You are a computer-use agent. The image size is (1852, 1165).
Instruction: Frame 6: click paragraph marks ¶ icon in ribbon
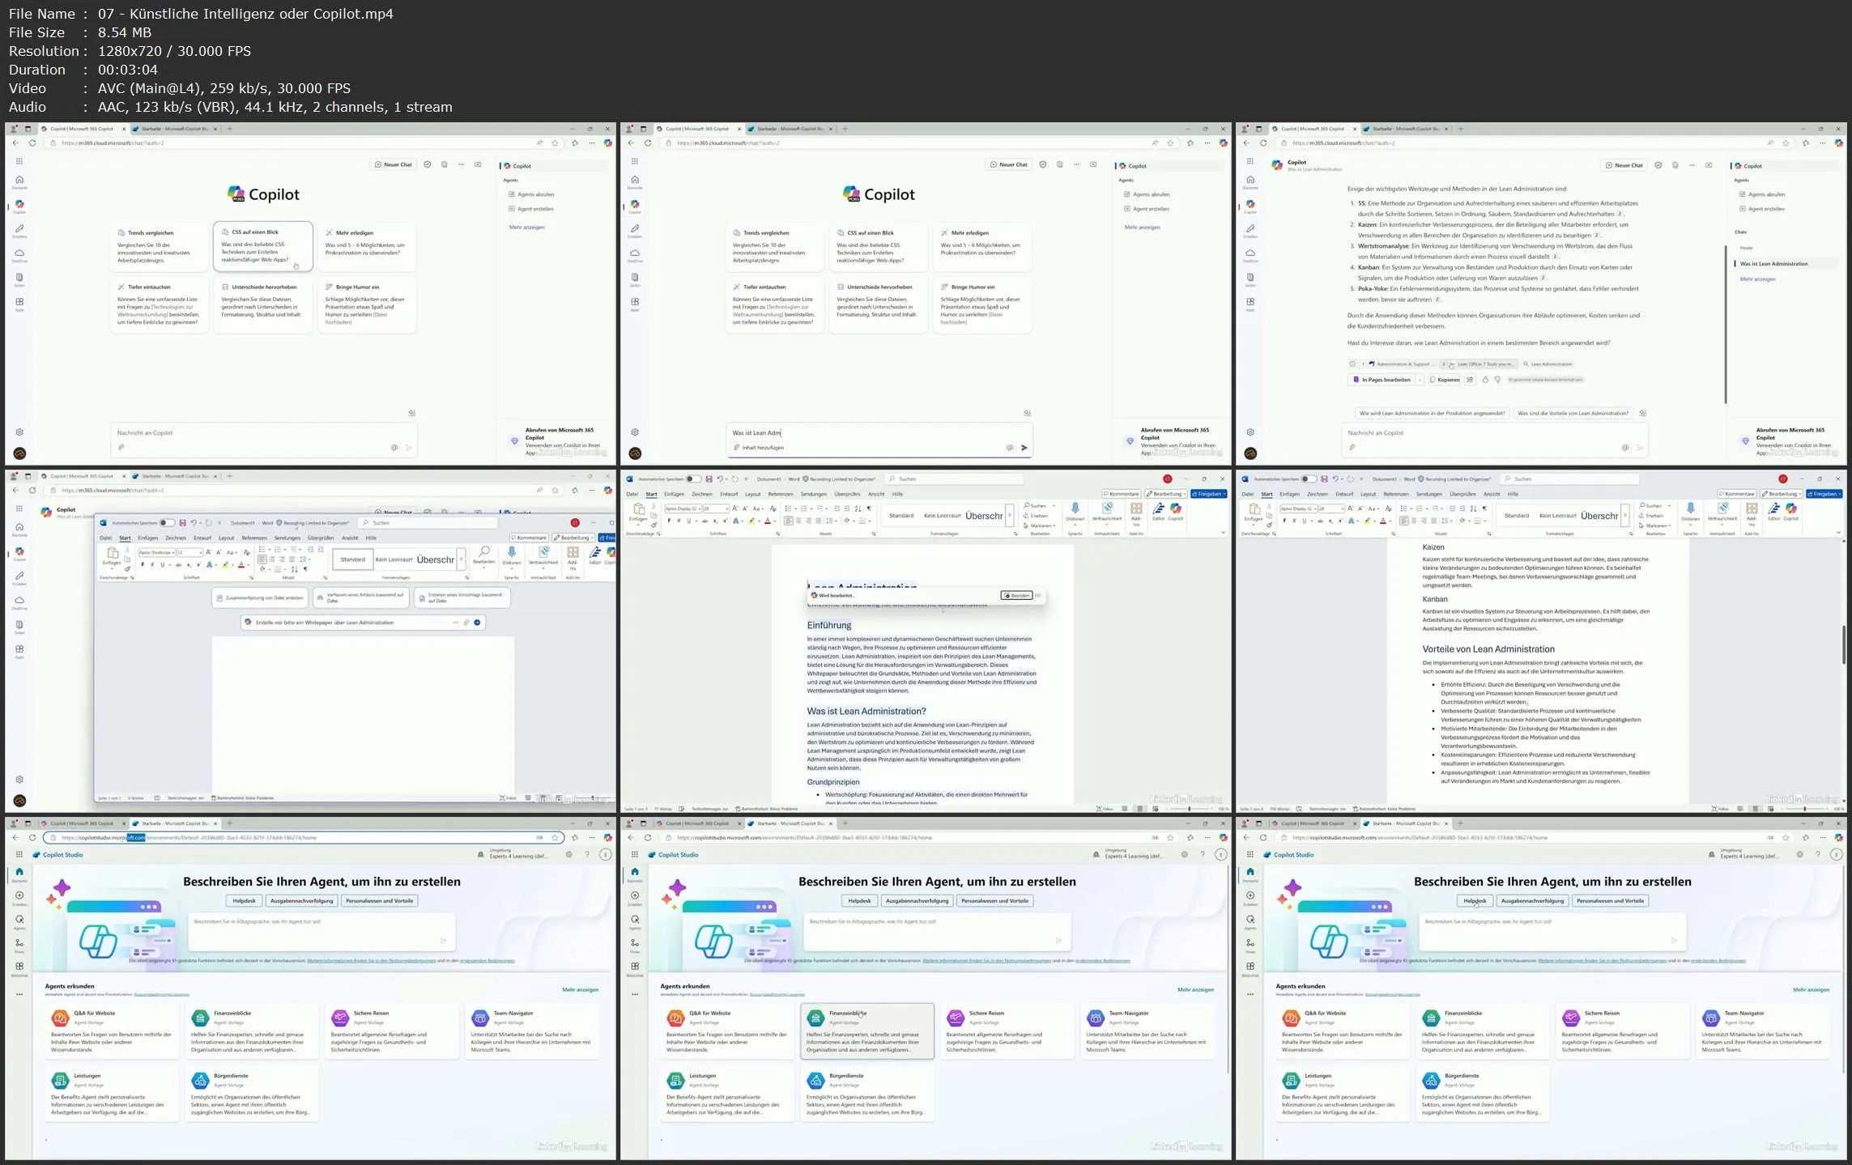click(1484, 508)
